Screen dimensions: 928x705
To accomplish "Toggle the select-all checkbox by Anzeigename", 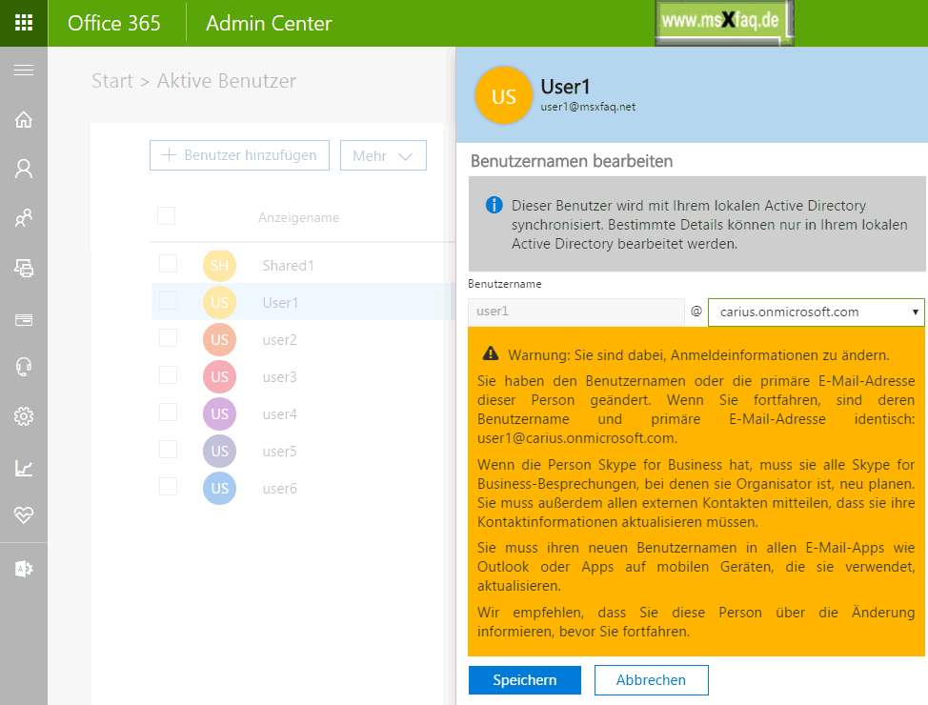I will [x=167, y=216].
